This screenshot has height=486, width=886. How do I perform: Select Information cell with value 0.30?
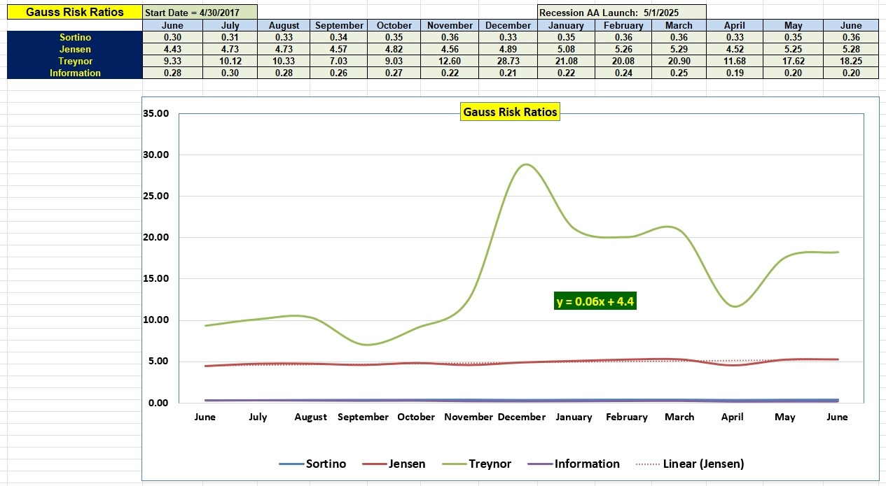(x=230, y=73)
